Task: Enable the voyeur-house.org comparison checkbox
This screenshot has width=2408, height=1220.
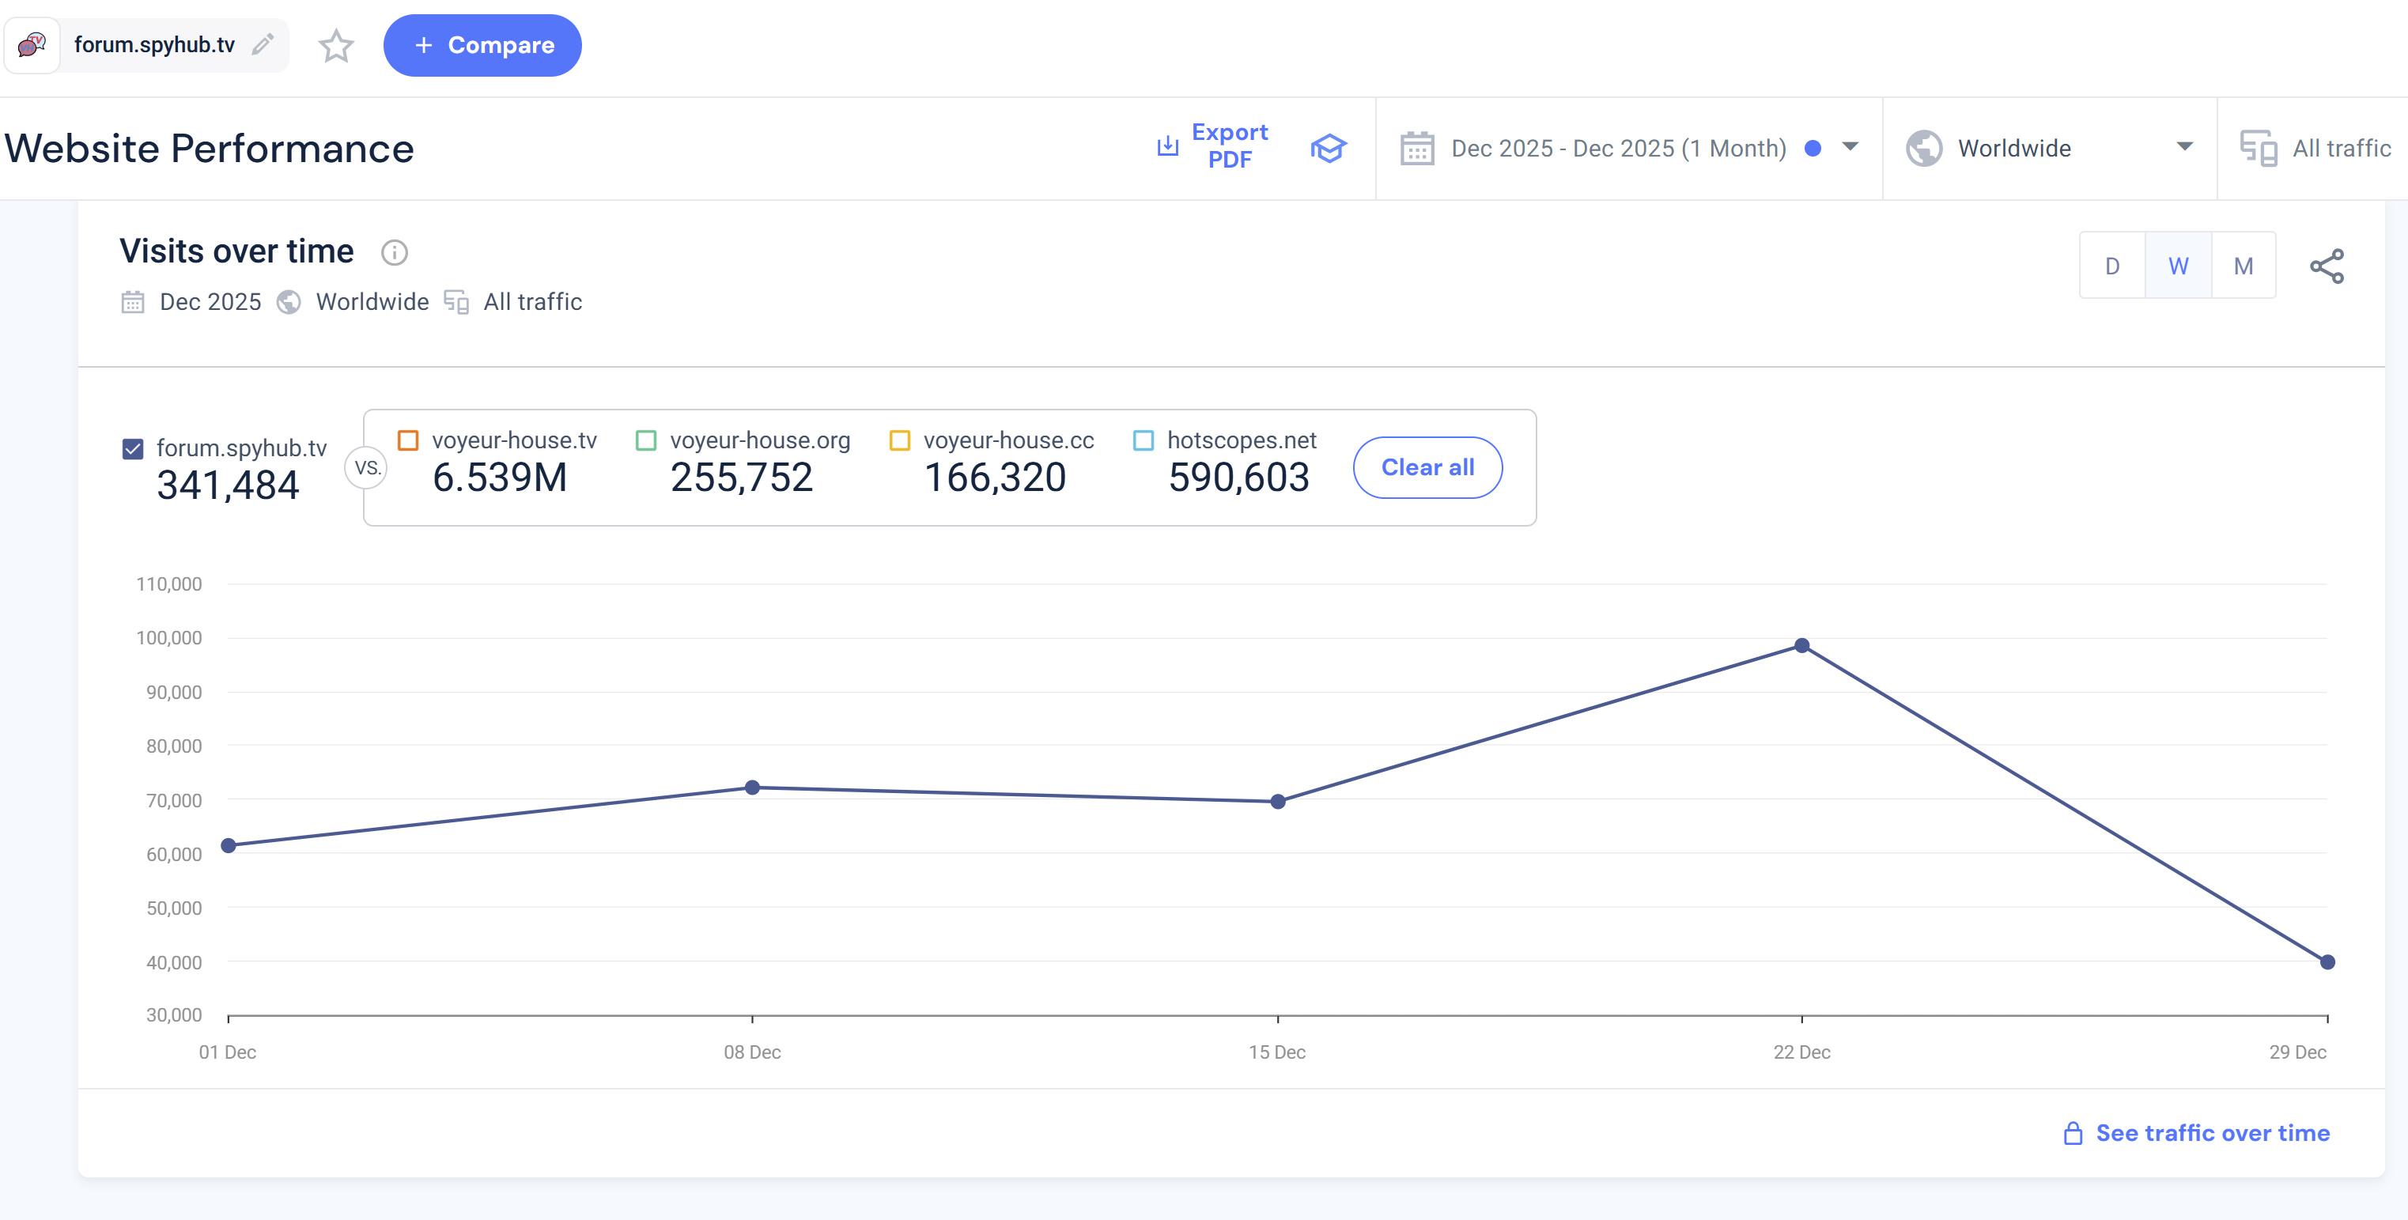Action: pyautogui.click(x=646, y=440)
